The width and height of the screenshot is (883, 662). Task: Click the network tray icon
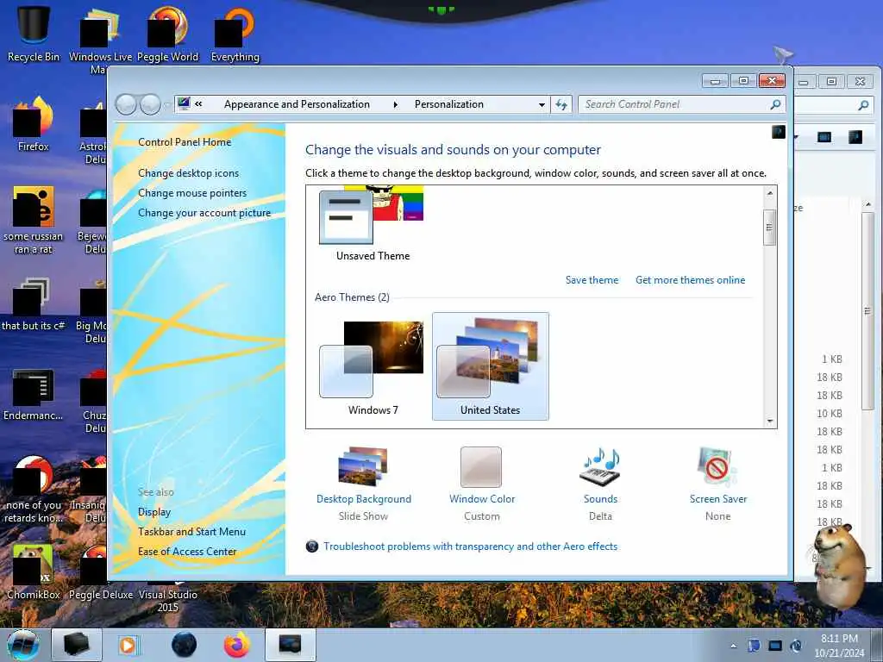pyautogui.click(x=775, y=646)
